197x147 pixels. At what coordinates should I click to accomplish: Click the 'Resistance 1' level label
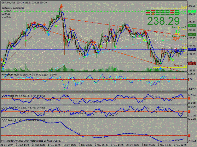[179, 36]
